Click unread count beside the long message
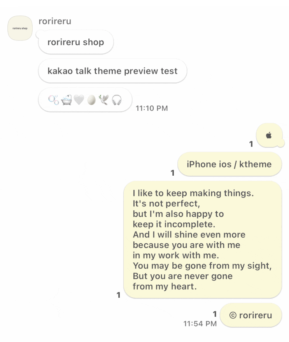 [x=119, y=295]
